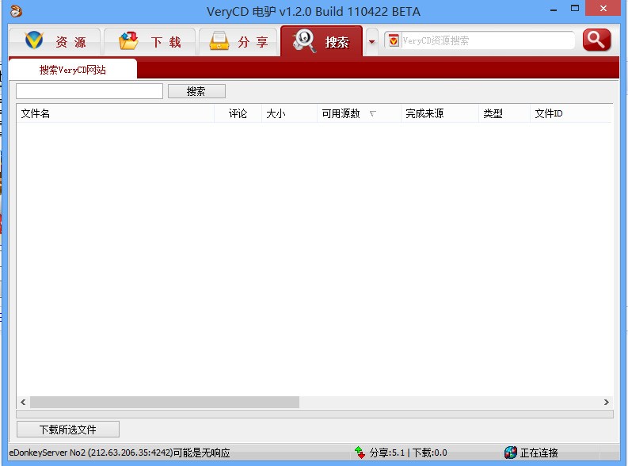Click the 下载所选文件 button

tap(68, 430)
